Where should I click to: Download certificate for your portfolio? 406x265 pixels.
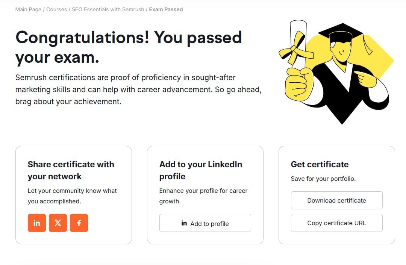[x=336, y=200]
